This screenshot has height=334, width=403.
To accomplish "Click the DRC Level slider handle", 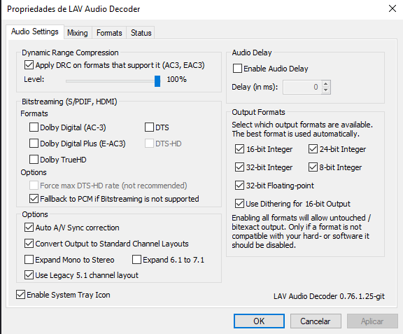I will (x=157, y=81).
